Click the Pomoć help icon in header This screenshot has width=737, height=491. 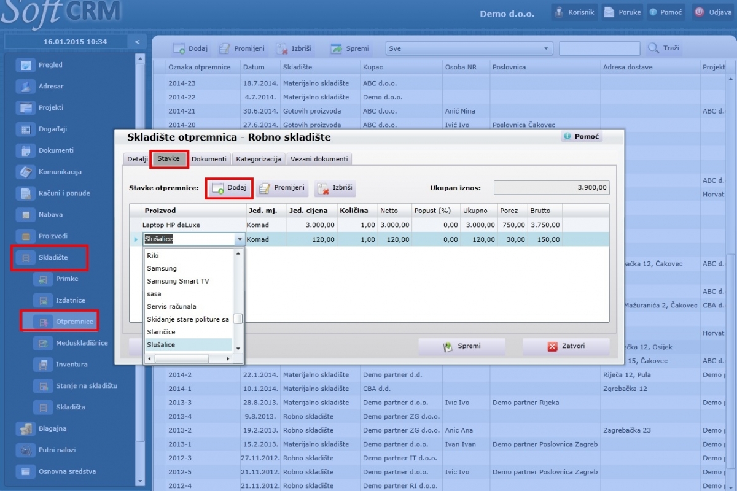[665, 12]
